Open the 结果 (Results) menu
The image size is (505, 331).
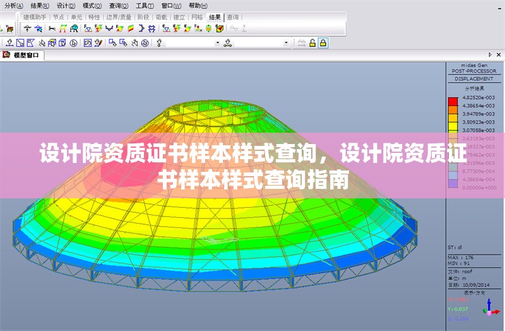pos(40,5)
